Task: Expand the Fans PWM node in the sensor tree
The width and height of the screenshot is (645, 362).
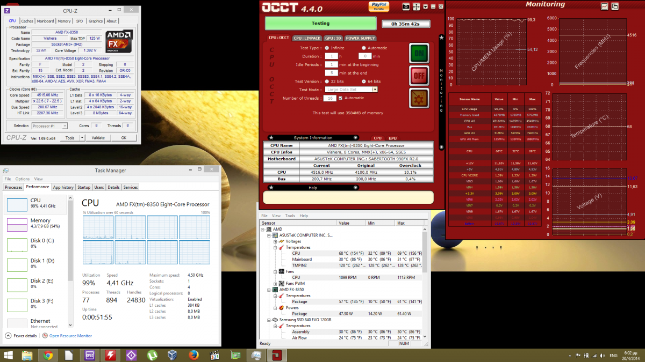Action: (x=275, y=283)
